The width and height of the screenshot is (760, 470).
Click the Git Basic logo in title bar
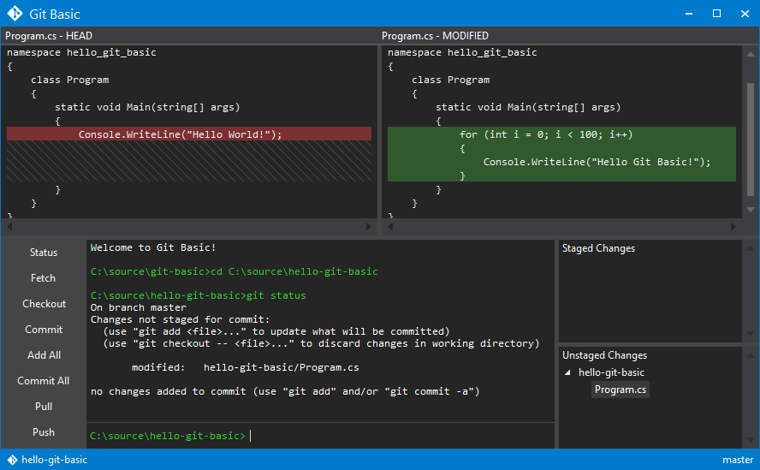(x=15, y=14)
